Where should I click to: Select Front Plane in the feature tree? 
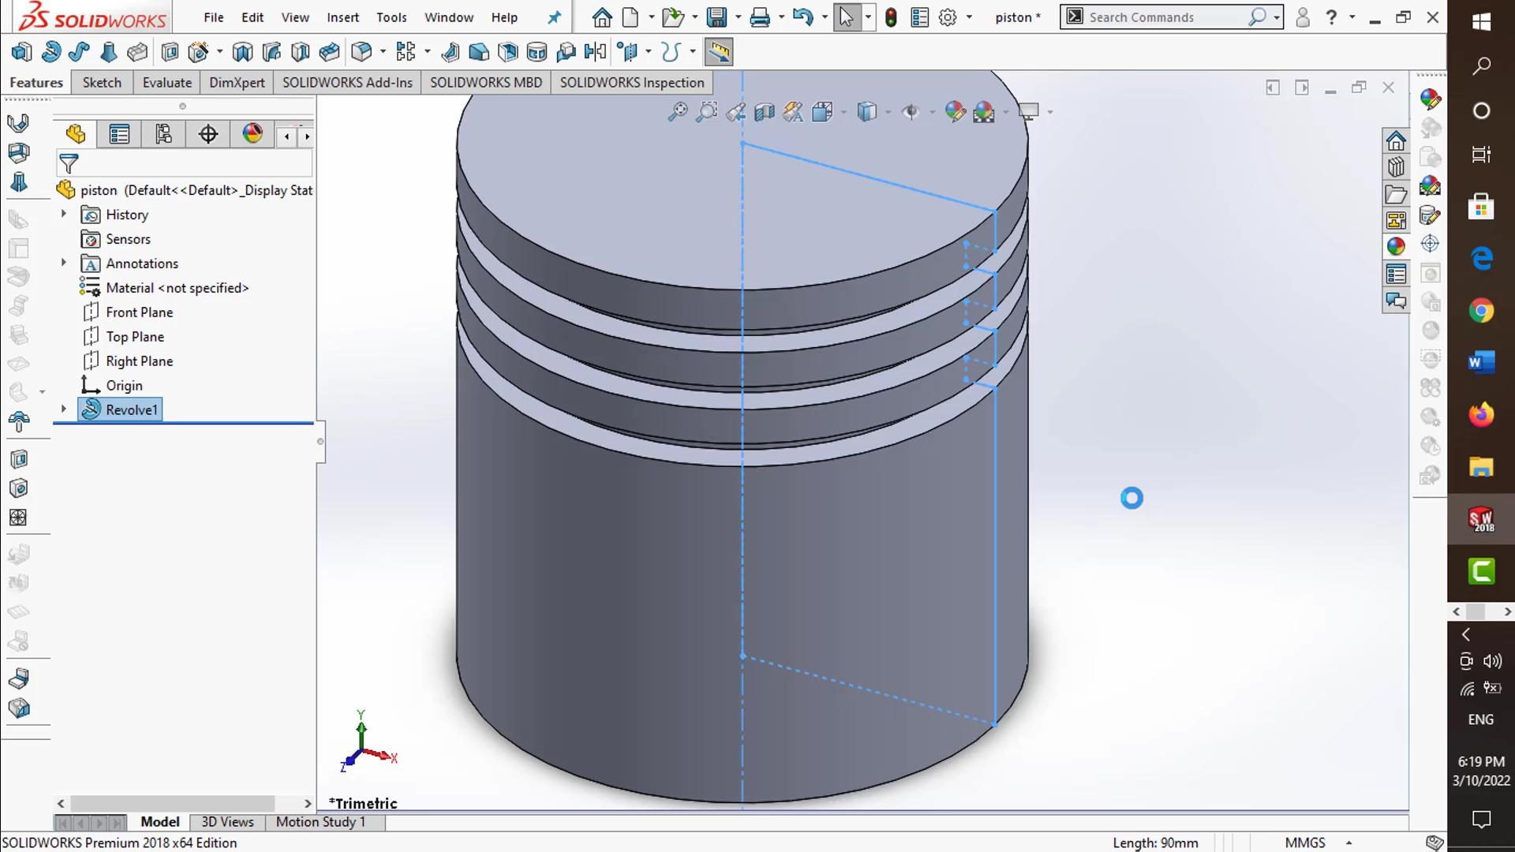(140, 312)
